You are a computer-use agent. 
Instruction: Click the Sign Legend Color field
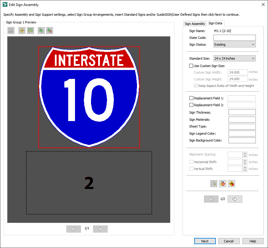point(242,133)
